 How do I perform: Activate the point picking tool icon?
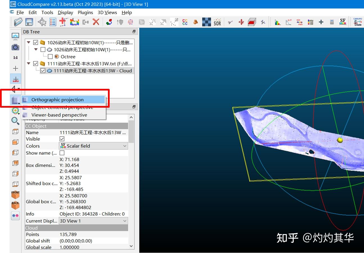click(x=42, y=22)
